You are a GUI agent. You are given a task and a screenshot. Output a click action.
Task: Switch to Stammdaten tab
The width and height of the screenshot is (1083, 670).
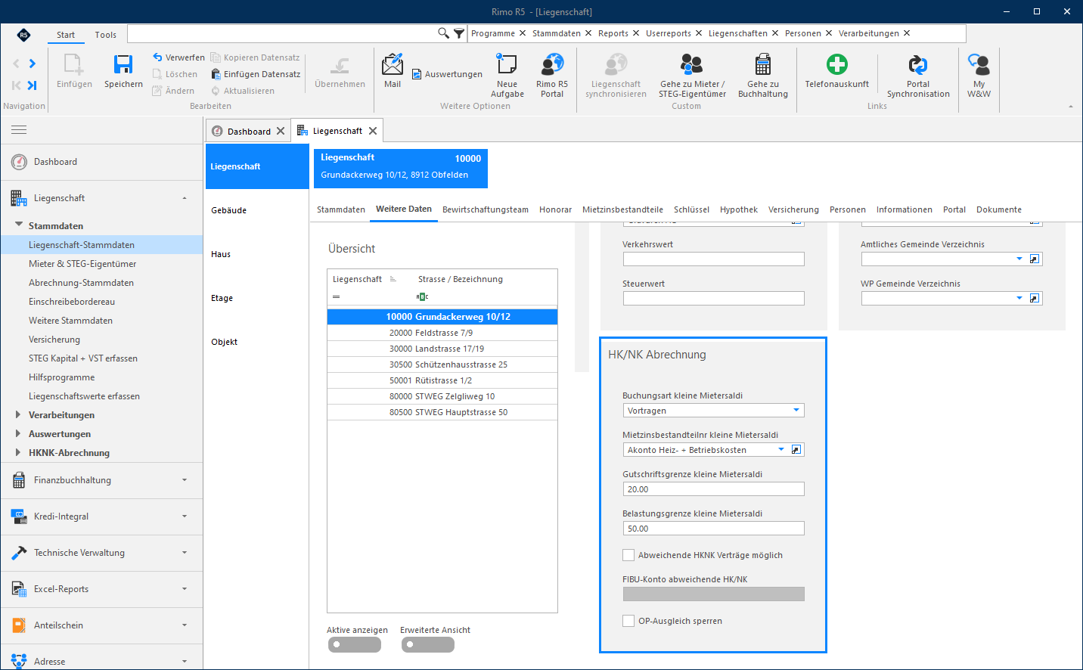(341, 209)
